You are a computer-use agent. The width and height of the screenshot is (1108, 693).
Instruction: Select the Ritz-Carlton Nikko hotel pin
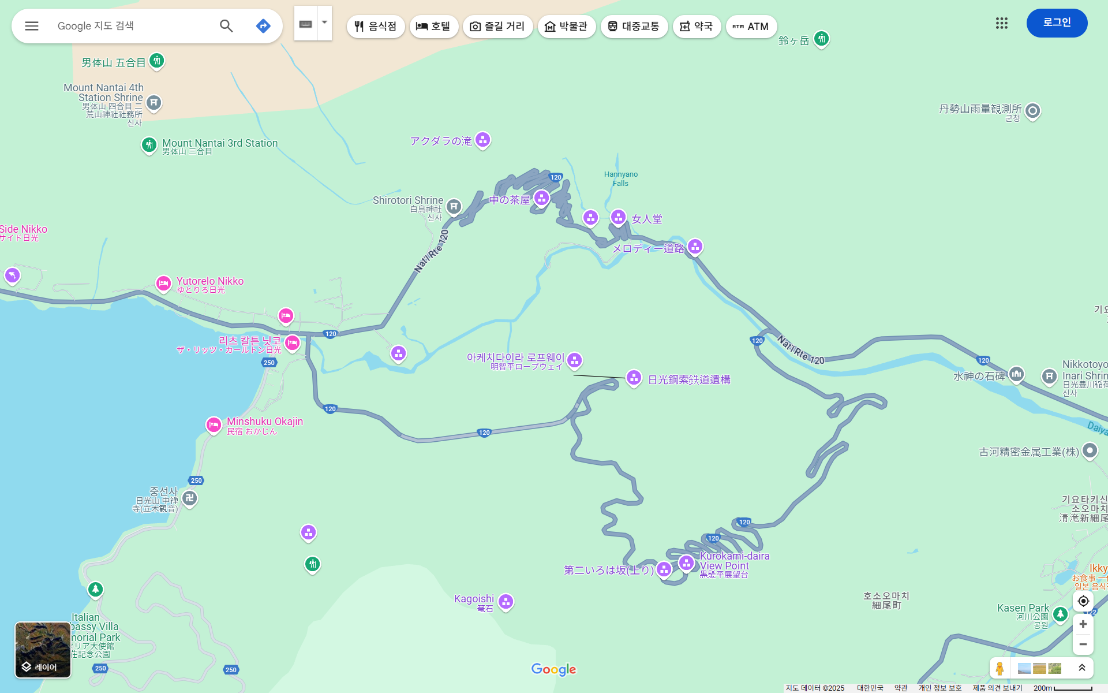click(292, 342)
